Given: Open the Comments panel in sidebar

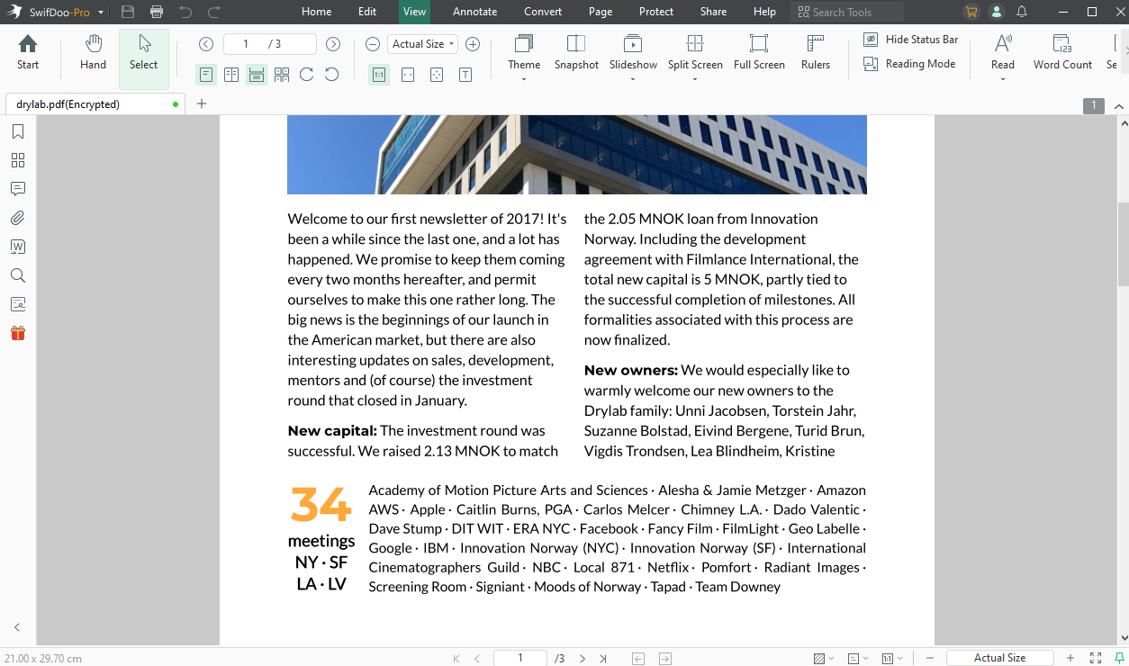Looking at the screenshot, I should 18,189.
